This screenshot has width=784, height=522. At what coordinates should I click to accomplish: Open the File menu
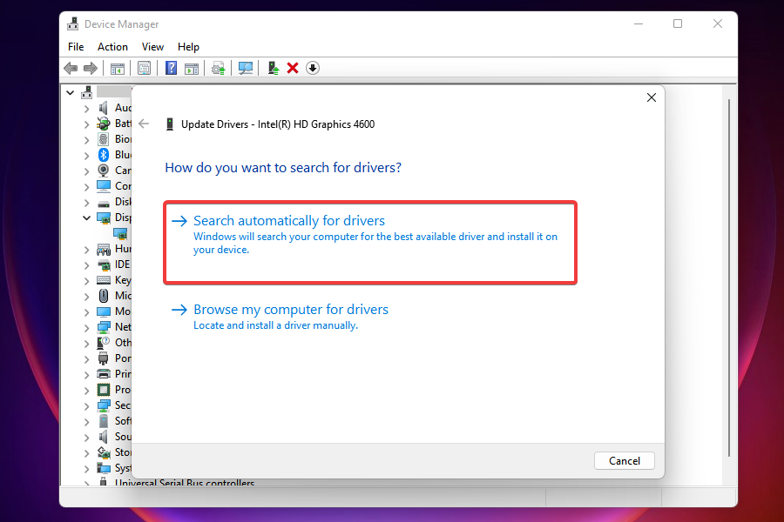click(x=76, y=46)
